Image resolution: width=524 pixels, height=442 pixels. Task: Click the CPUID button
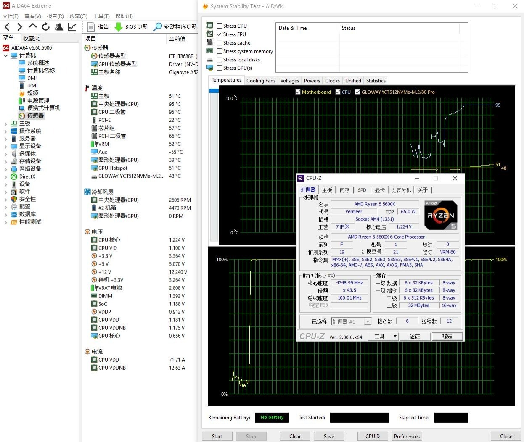pyautogui.click(x=373, y=436)
